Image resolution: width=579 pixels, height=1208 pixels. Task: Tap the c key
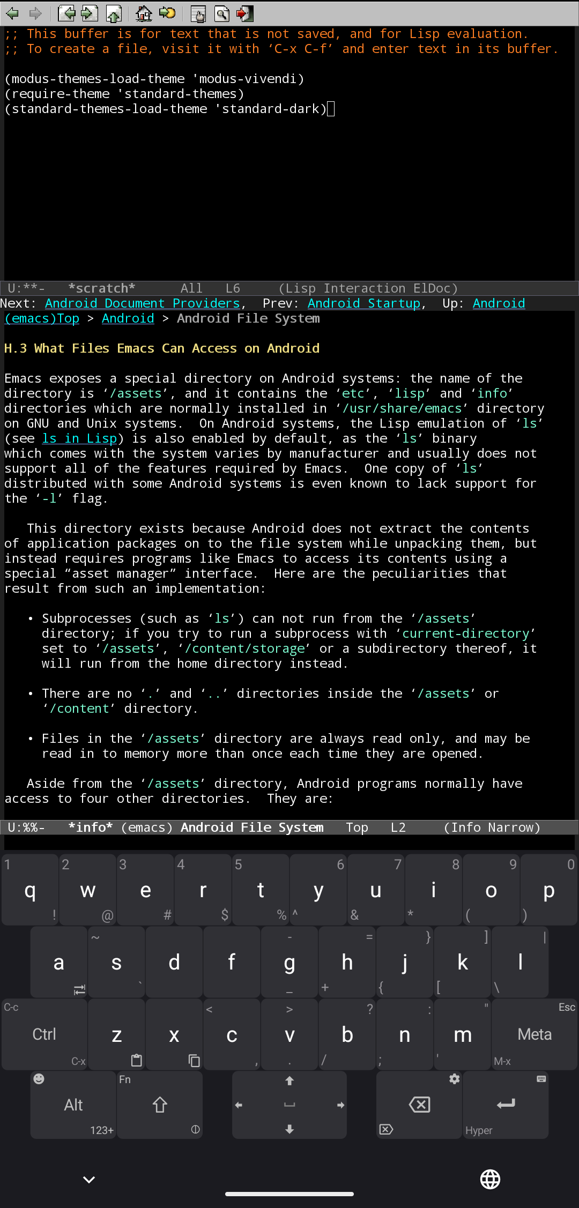click(x=232, y=1034)
